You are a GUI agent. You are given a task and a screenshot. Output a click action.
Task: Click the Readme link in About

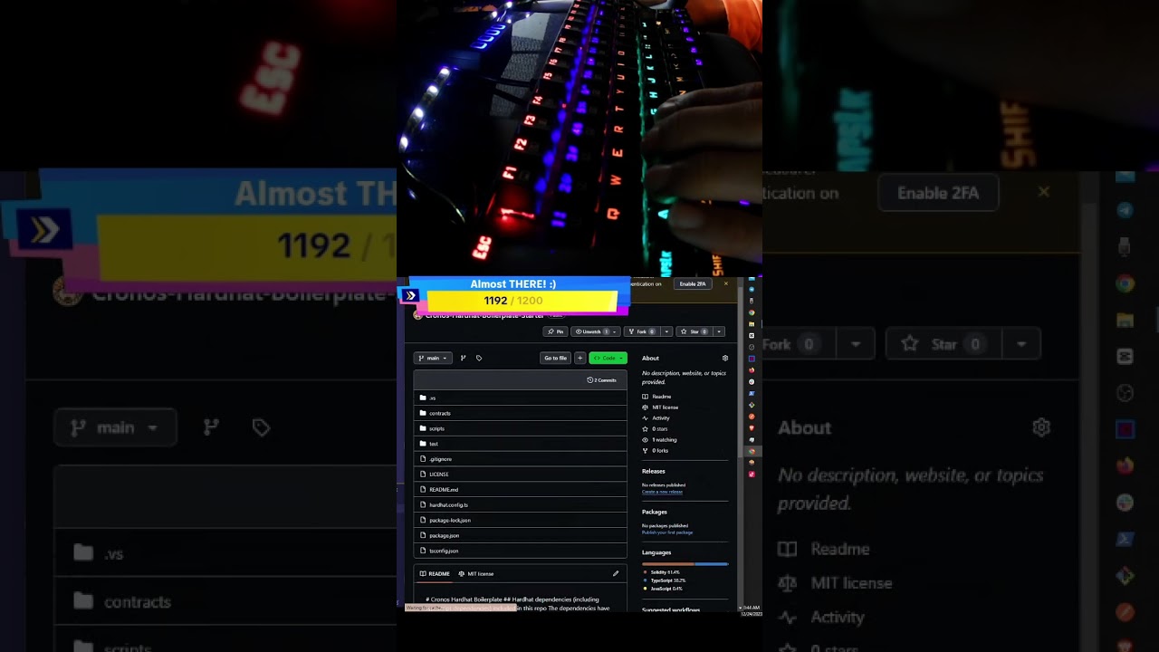pos(656,397)
